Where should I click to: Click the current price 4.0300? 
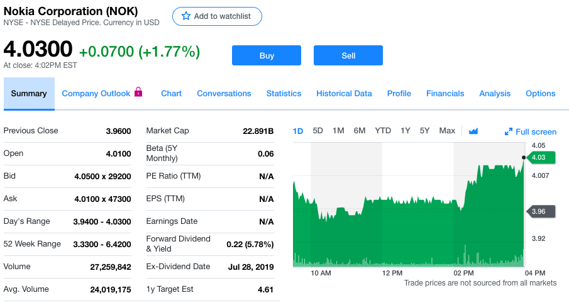pos(38,49)
